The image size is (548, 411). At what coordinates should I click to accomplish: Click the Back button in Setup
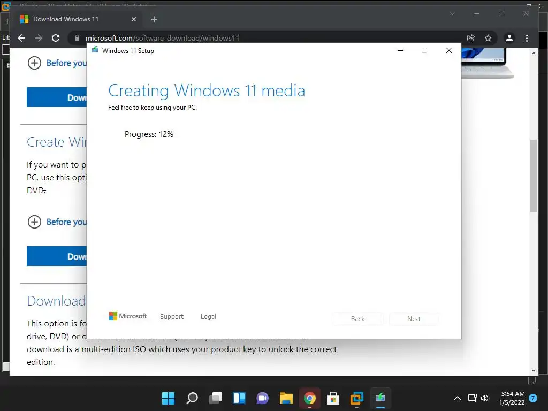(357, 319)
